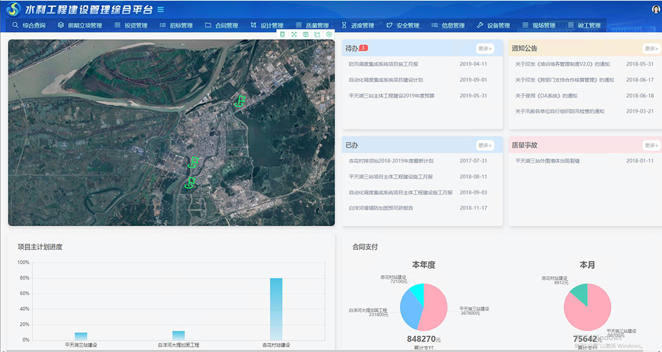662x352 pixels.
Task: Click the fullscreen expand icon above map
Action: 294,34
